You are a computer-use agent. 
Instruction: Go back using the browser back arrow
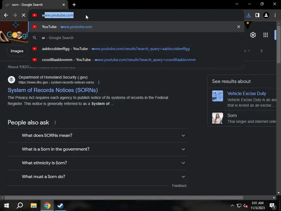[x=6, y=15]
